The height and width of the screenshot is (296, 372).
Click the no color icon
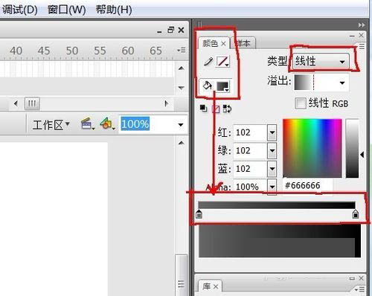[x=216, y=109]
